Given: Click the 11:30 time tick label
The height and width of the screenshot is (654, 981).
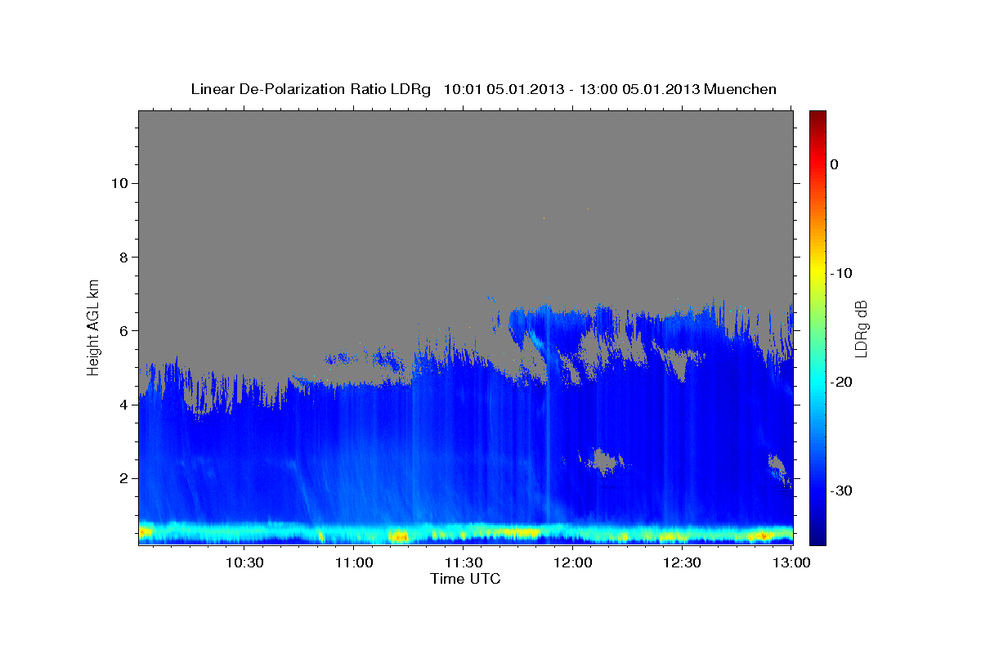Looking at the screenshot, I should [x=464, y=562].
